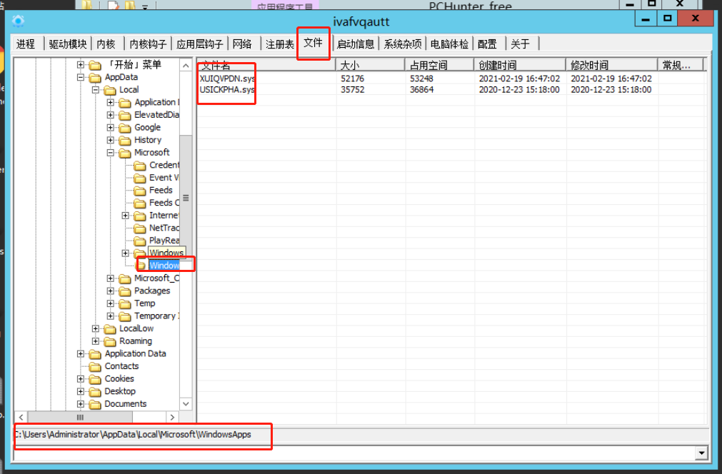Go to the 启动信息 tab
722x474 pixels.
click(355, 44)
